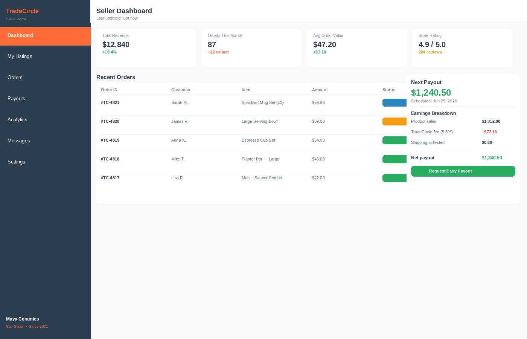Select the Avg Order Value card
The height and width of the screenshot is (339, 527).
click(357, 47)
